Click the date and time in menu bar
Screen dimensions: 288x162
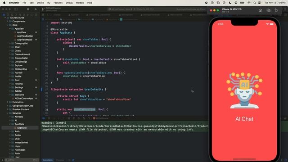click(275, 3)
